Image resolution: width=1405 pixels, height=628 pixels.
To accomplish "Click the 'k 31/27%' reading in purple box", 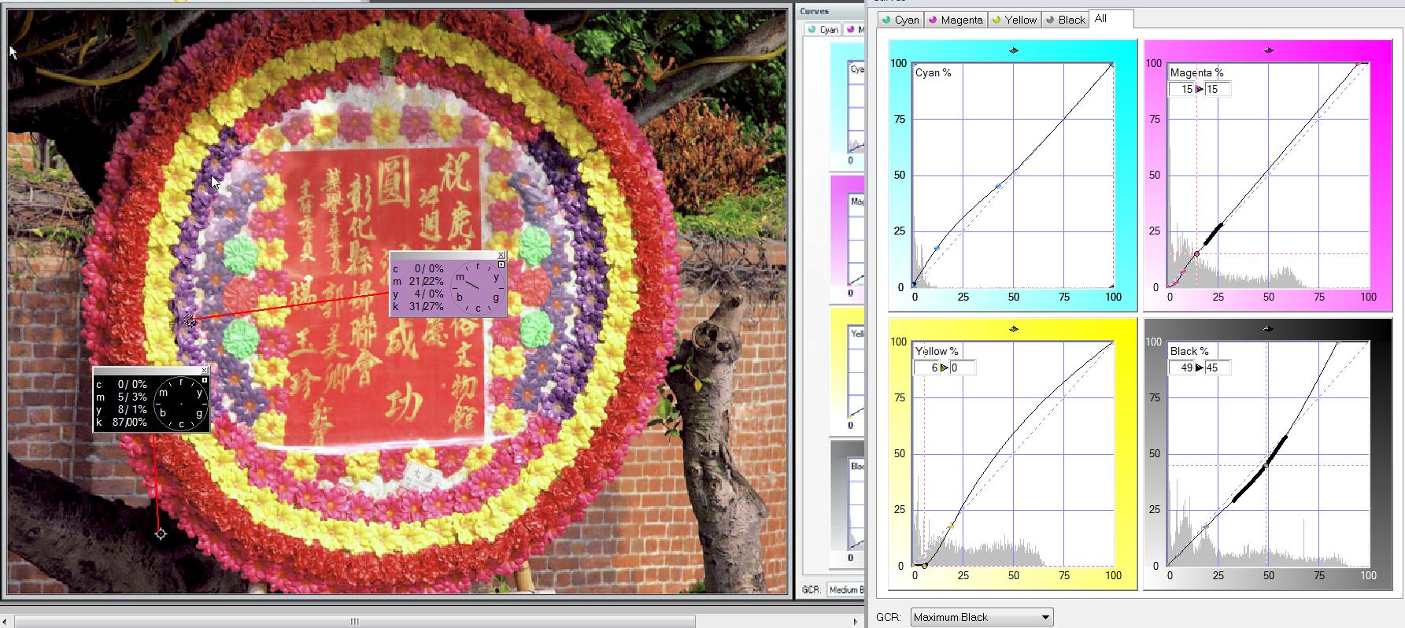I will point(419,306).
